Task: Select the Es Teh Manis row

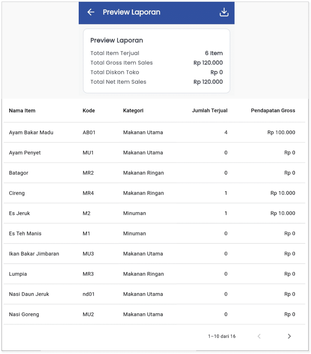Action: point(154,233)
